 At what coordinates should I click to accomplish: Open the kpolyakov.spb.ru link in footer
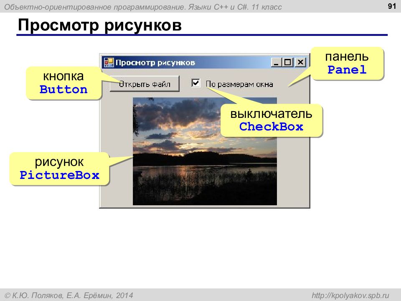[350, 296]
